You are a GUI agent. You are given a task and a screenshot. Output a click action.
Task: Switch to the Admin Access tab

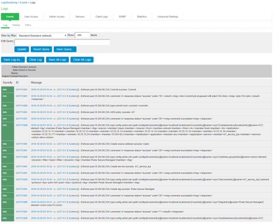coord(57,17)
